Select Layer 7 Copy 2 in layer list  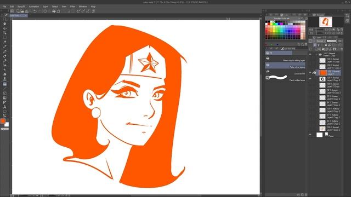point(330,104)
